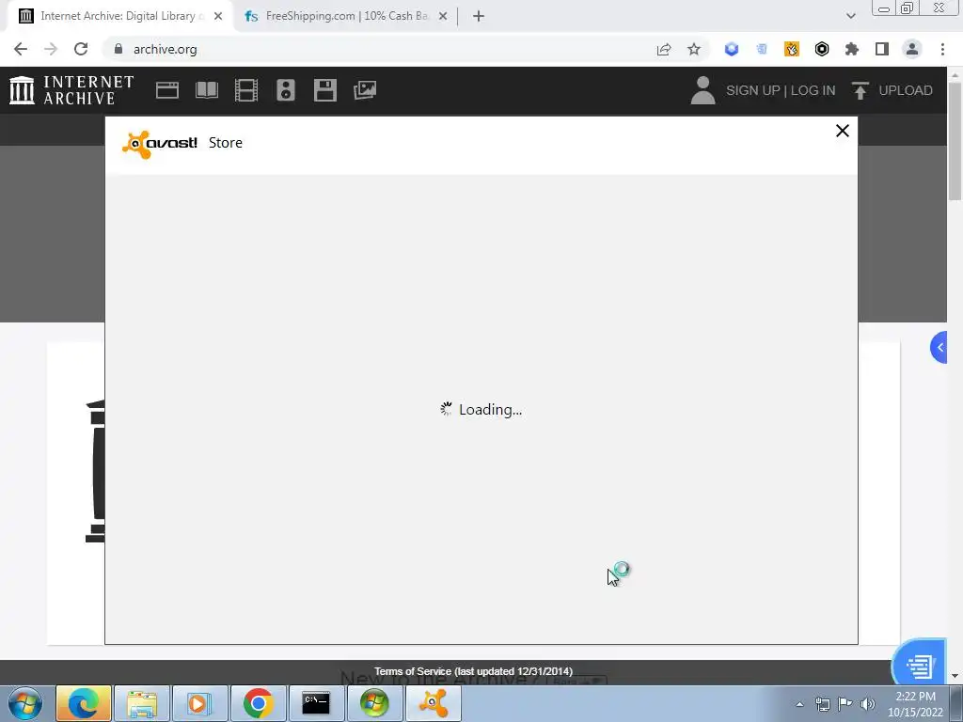
Task: Switch to the Internet Archive tab
Action: click(119, 16)
